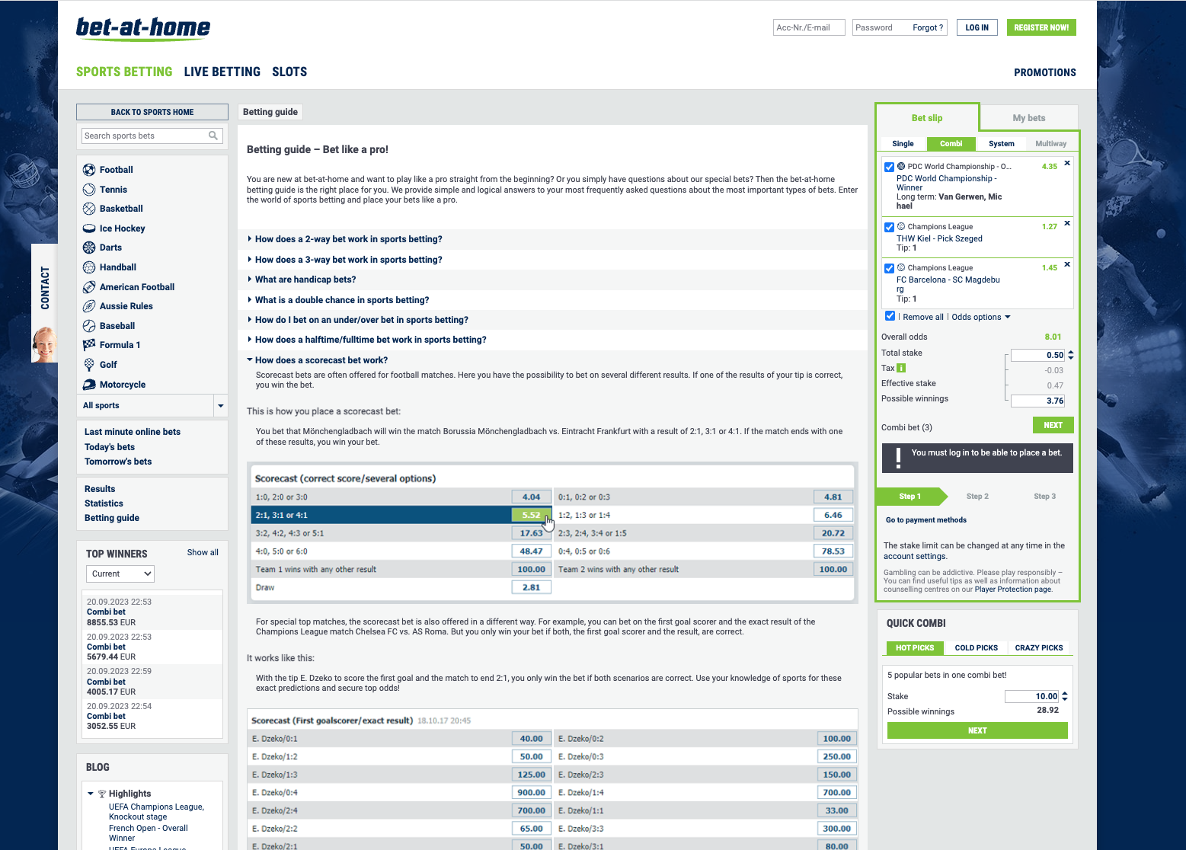Click the Acc-Nr./E-mail input field
This screenshot has width=1186, height=850.
(808, 27)
